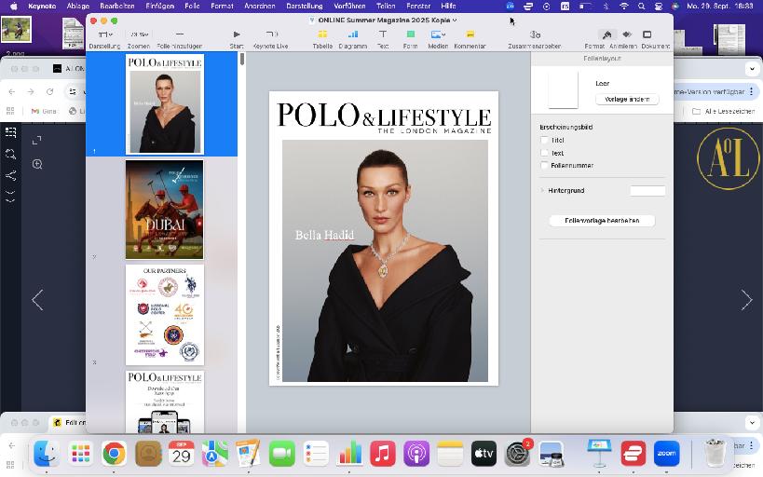Screen dimensions: 763x477
Task: Open the Einfügen menu
Action: (x=158, y=6)
